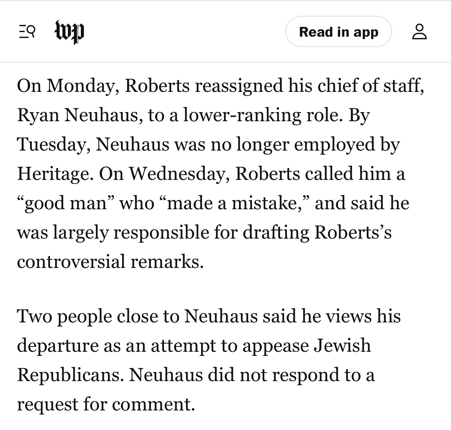The height and width of the screenshot is (430, 451).
Task: Click the word "Monday" in the article
Action: point(81,86)
